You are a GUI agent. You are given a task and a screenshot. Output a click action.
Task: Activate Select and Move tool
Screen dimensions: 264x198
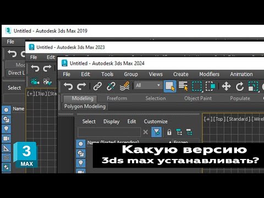pyautogui.click(x=226, y=86)
